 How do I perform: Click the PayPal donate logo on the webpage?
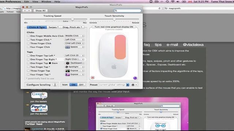point(39,108)
